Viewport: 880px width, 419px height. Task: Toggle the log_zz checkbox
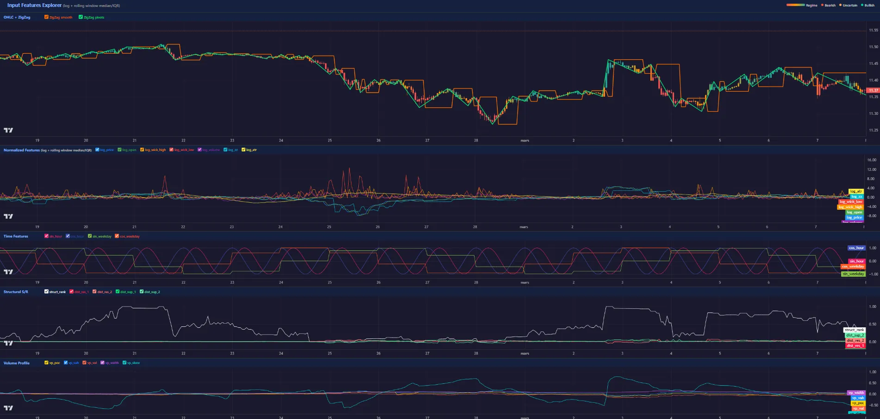(225, 150)
